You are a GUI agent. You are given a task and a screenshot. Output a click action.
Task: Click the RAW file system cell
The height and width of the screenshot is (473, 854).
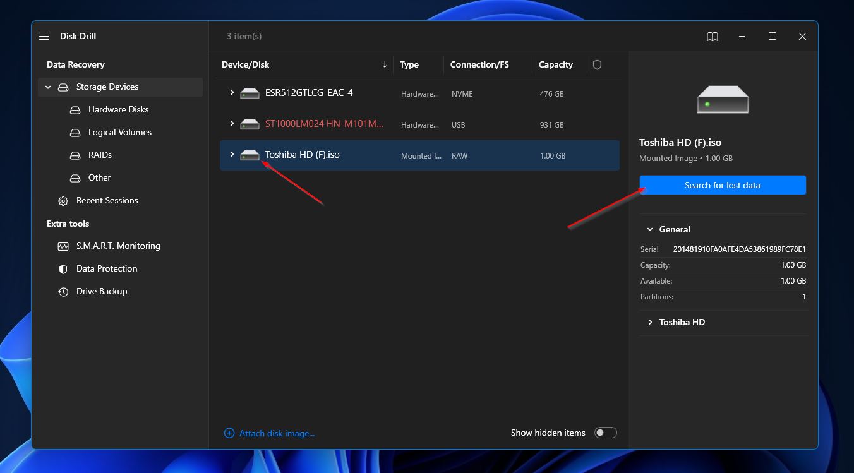(x=460, y=156)
